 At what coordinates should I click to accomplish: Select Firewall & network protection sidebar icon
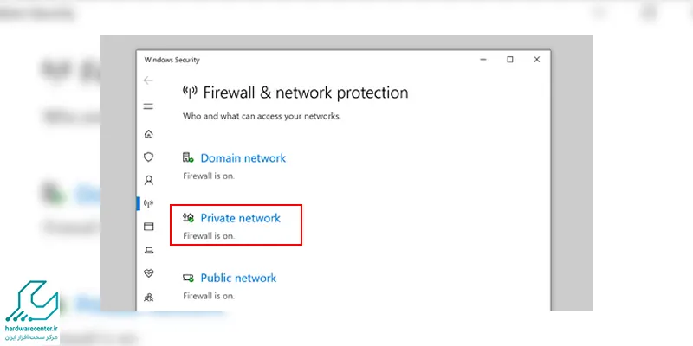pyautogui.click(x=148, y=204)
